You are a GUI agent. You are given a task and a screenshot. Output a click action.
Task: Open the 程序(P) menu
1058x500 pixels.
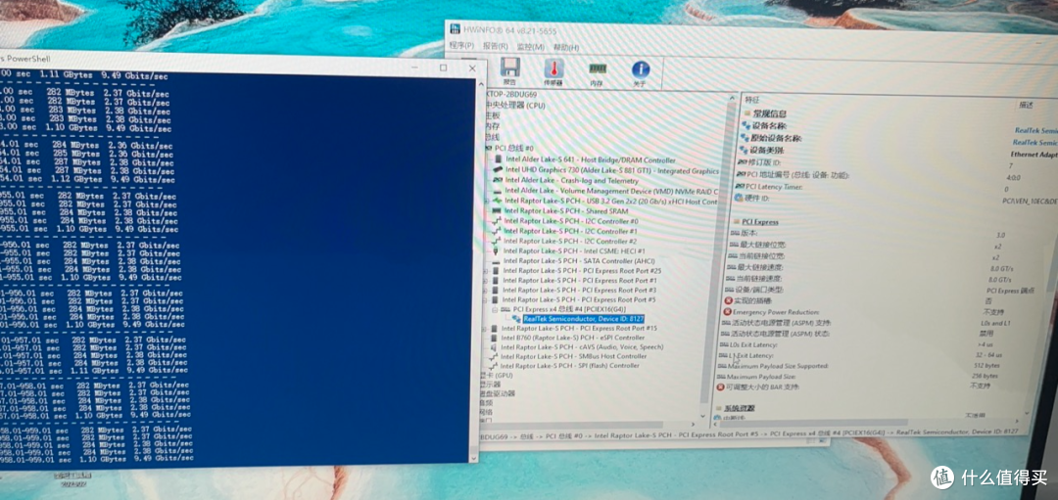point(461,45)
